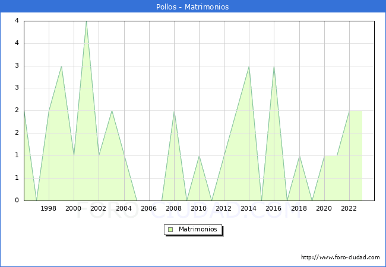Click the chart title Pollos - Matrimonios
Image resolution: width=386 pixels, height=267 pixels.
point(192,7)
